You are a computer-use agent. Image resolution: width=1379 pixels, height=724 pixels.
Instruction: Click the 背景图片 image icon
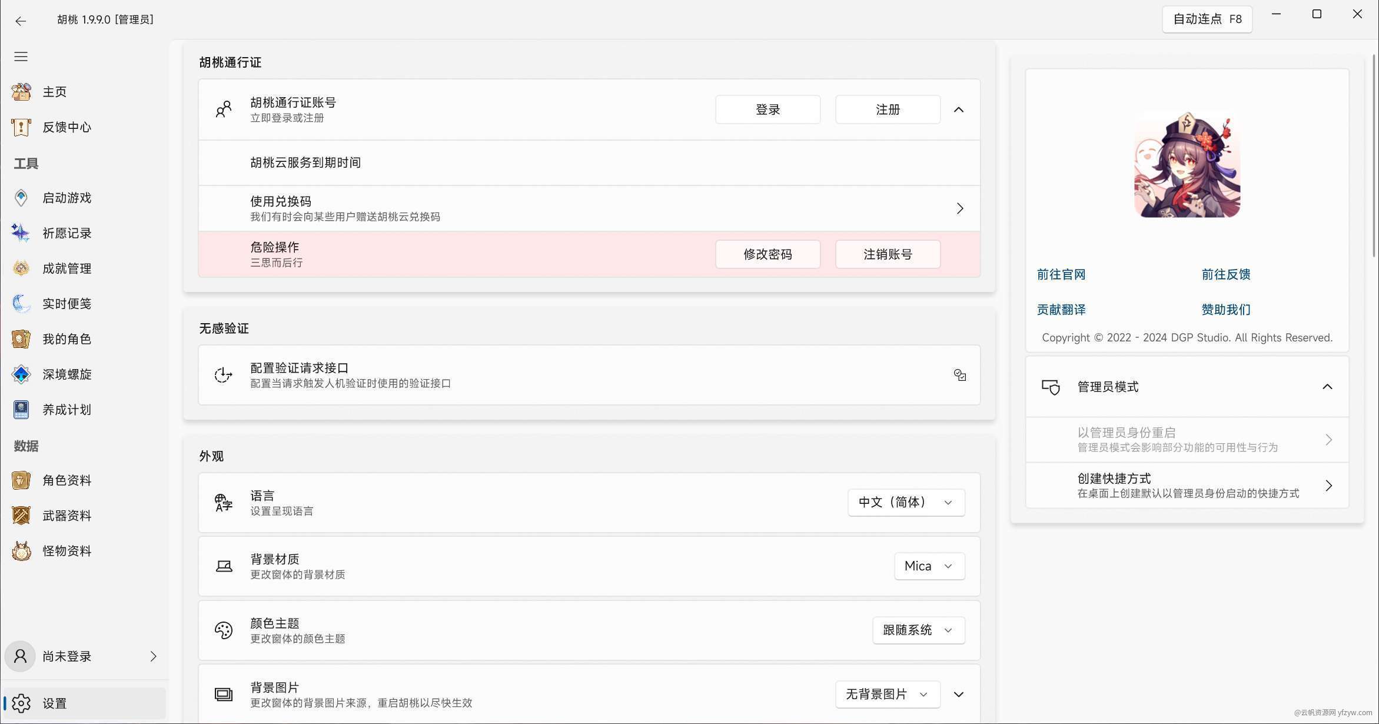click(x=224, y=695)
